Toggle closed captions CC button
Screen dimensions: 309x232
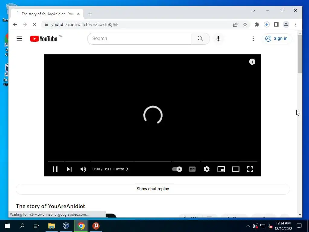click(x=192, y=169)
